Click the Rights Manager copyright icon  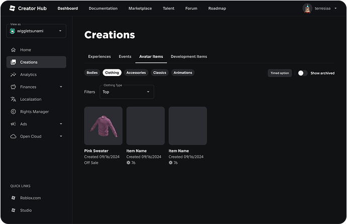tap(13, 112)
